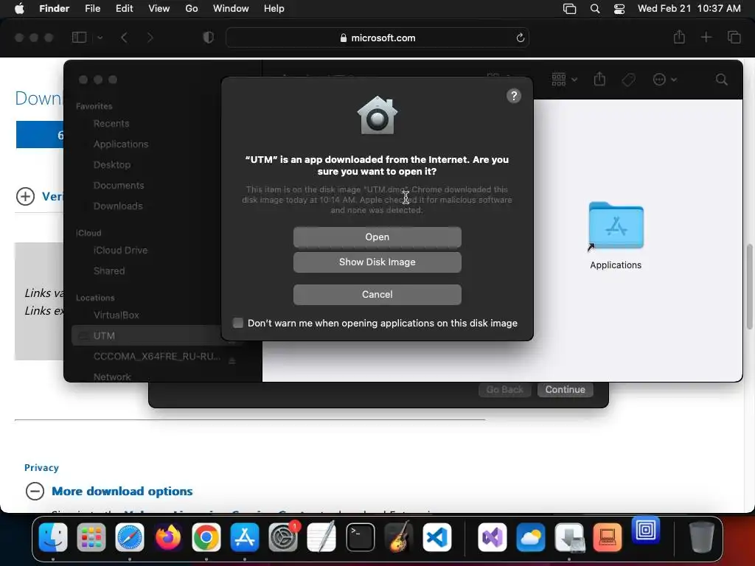755x566 pixels.
Task: Click Stage Manager icon in menu bar
Action: (570, 9)
